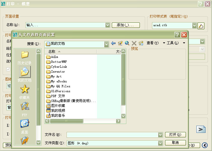Sort files by 名称 column header
The width and height of the screenshot is (212, 151).
click(71, 51)
